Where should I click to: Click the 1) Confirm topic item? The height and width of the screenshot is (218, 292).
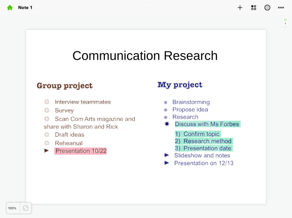tap(198, 134)
